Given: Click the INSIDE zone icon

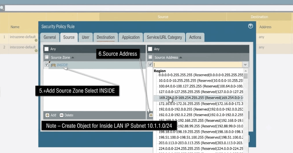Looking at the screenshot, I should pos(53,65).
